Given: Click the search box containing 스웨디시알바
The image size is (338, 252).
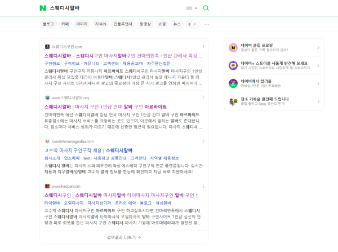Looking at the screenshot, I should pyautogui.click(x=113, y=8).
